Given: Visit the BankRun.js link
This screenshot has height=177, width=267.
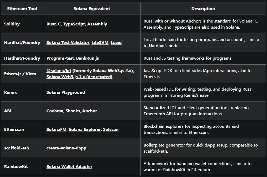Looking at the screenshot, I should click(87, 58).
